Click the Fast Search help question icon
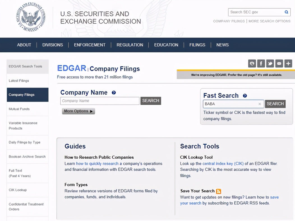The width and height of the screenshot is (295, 221). pyautogui.click(x=245, y=96)
